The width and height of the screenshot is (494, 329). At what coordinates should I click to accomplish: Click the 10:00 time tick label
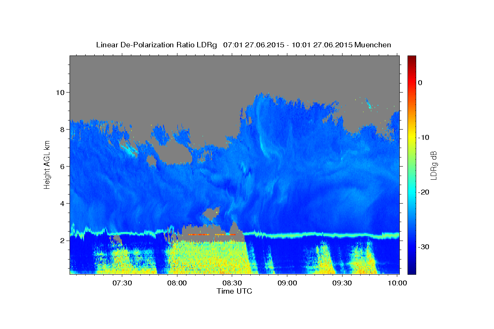click(x=397, y=283)
